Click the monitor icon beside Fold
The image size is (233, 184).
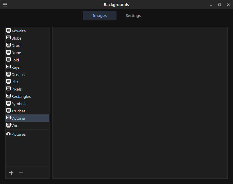click(x=8, y=60)
